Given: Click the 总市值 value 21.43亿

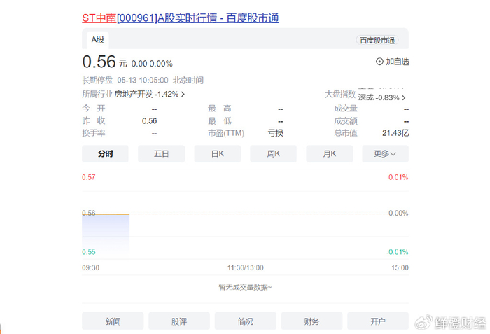Looking at the screenshot, I should pyautogui.click(x=395, y=133).
